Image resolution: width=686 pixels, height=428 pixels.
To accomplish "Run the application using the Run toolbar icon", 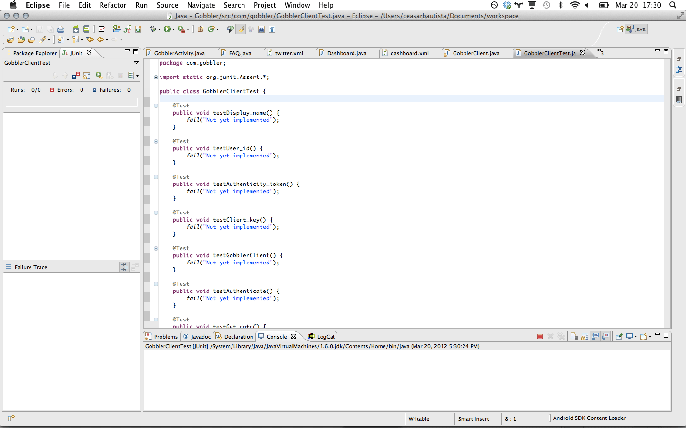I will pyautogui.click(x=167, y=29).
